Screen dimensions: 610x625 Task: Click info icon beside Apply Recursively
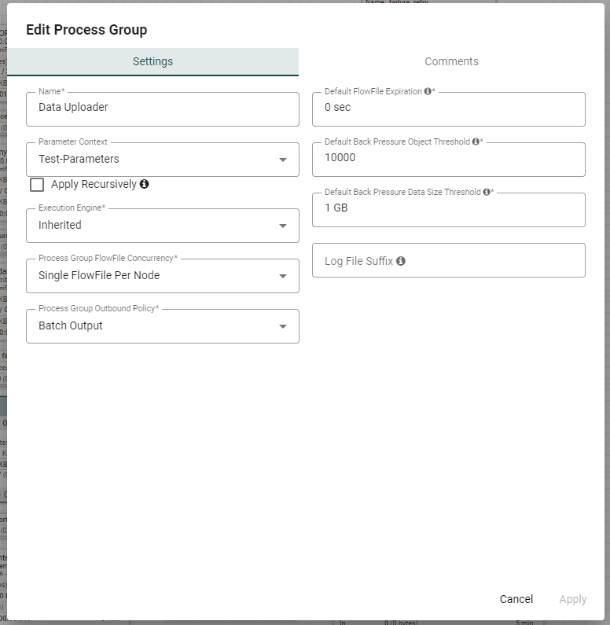144,184
